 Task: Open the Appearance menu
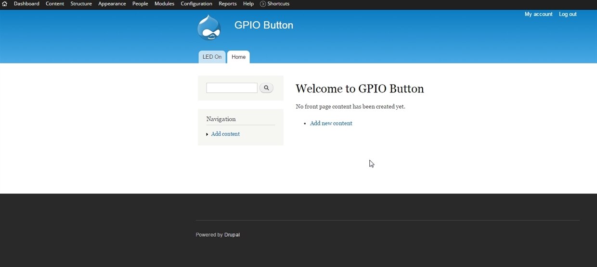[x=112, y=4]
